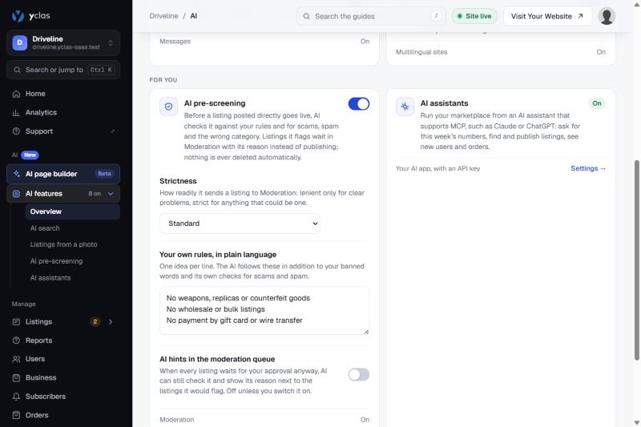The image size is (641, 427).
Task: Click the Subscribers bell icon
Action: (16, 397)
